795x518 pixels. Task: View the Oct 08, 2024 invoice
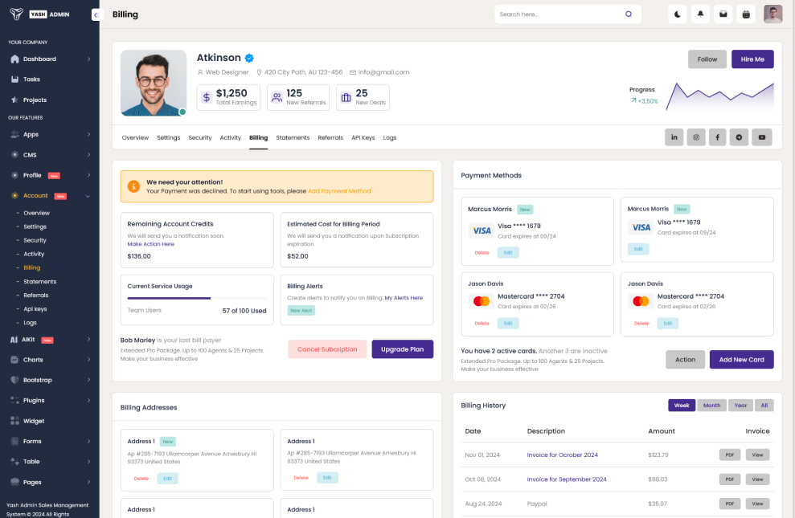click(x=757, y=479)
